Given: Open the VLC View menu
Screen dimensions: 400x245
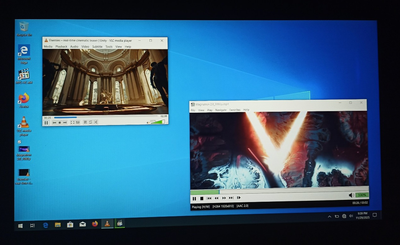Looking at the screenshot, I should [119, 47].
